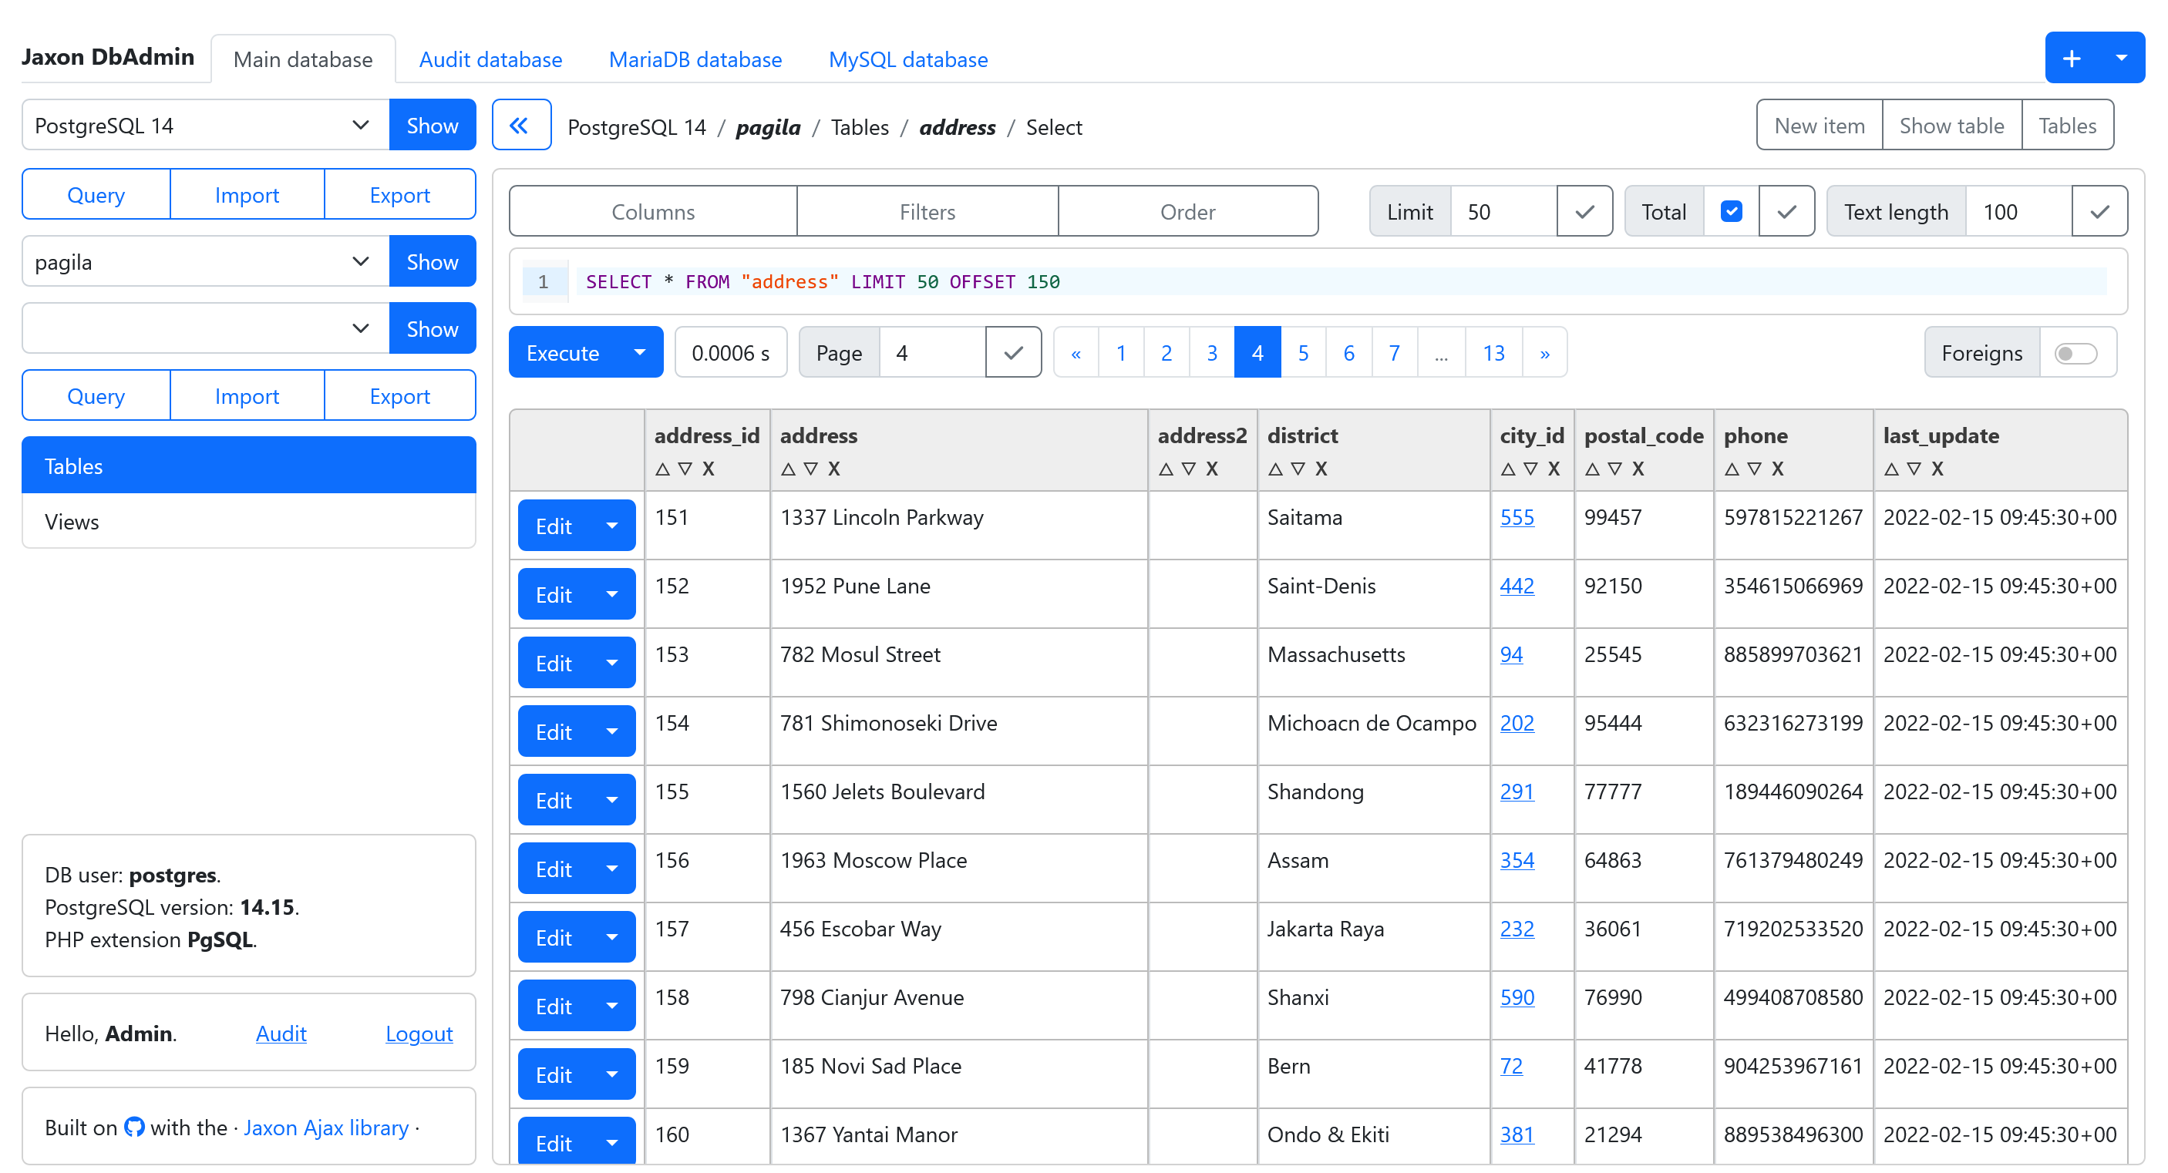Apply Text length with checkmark icon
The width and height of the screenshot is (2168, 1173).
2099,211
